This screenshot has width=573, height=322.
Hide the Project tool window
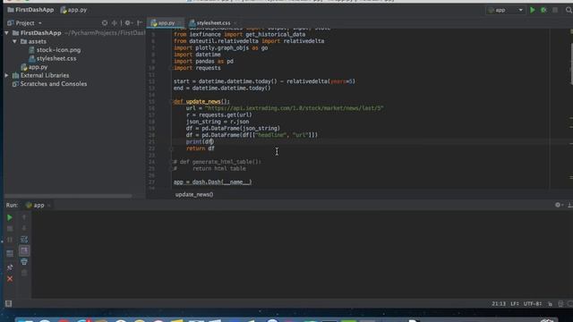pos(140,23)
